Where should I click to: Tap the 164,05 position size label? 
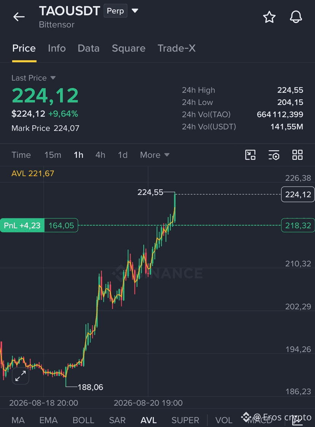[61, 225]
